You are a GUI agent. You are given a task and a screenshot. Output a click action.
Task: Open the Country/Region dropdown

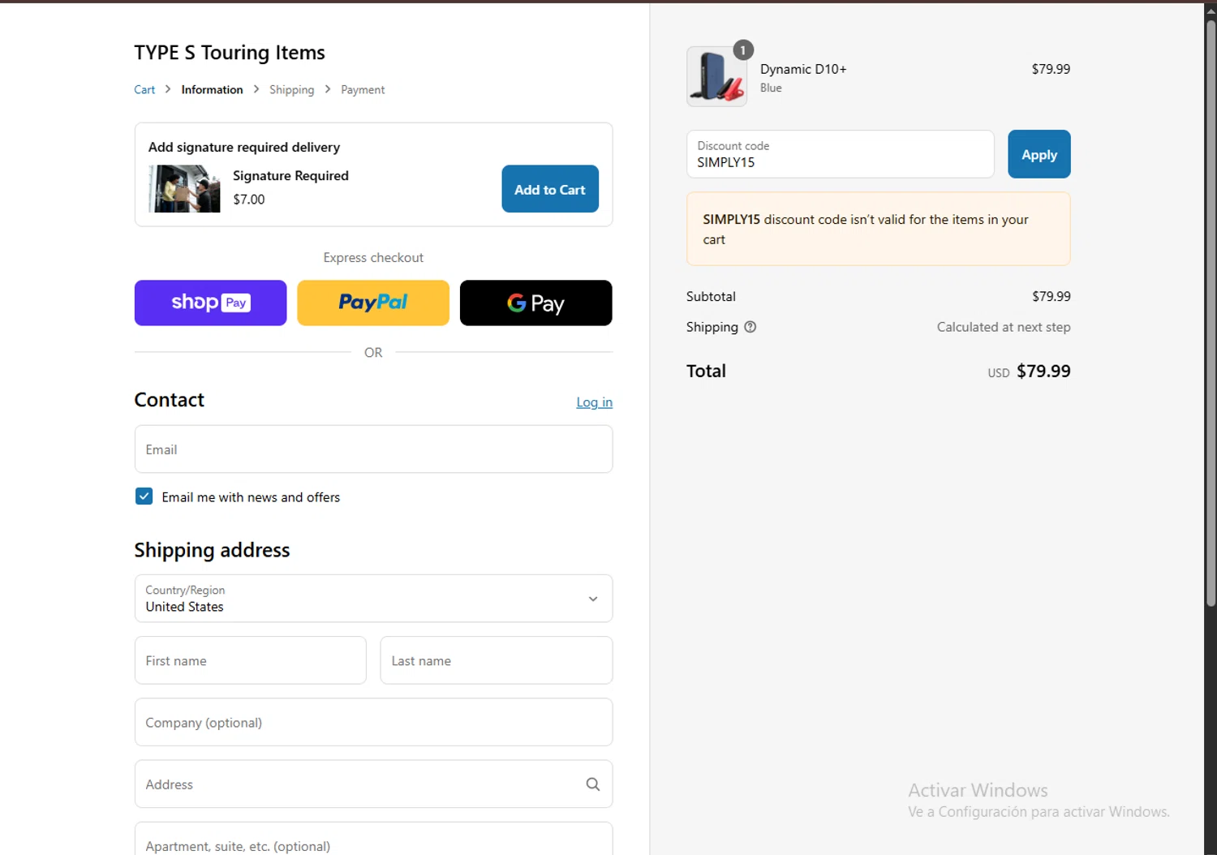tap(373, 599)
